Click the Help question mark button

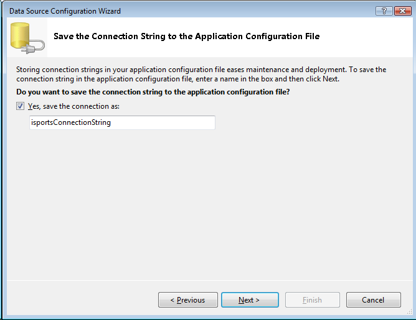(383, 11)
